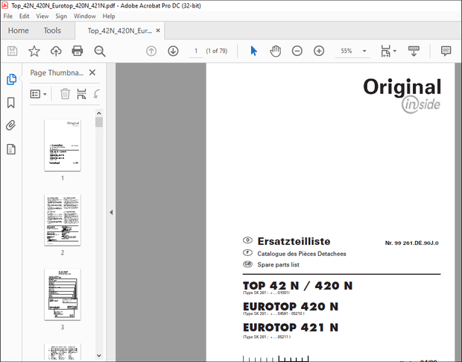This screenshot has width=462, height=362.
Task: Click the insert page break thumbnails icon
Action: tap(82, 94)
